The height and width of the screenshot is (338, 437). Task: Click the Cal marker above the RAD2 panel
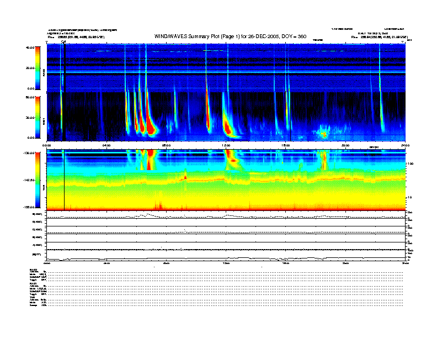pos(63,41)
